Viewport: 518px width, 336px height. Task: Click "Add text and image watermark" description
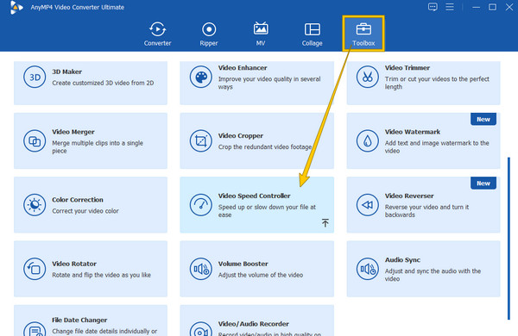pyautogui.click(x=437, y=146)
